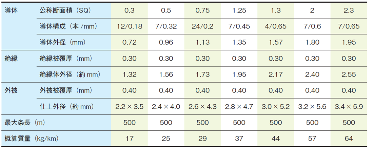This screenshot has width=373, height=150.
Task: Click the 導体 category label
Action: pyautogui.click(x=12, y=10)
